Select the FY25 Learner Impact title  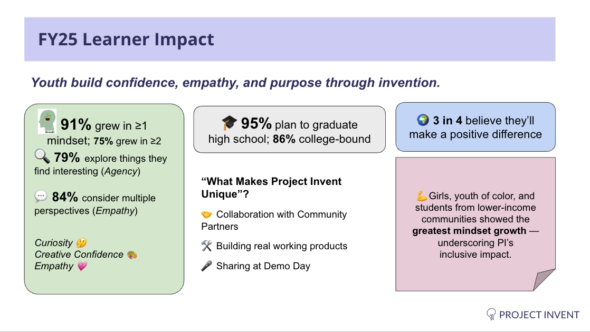coord(126,40)
